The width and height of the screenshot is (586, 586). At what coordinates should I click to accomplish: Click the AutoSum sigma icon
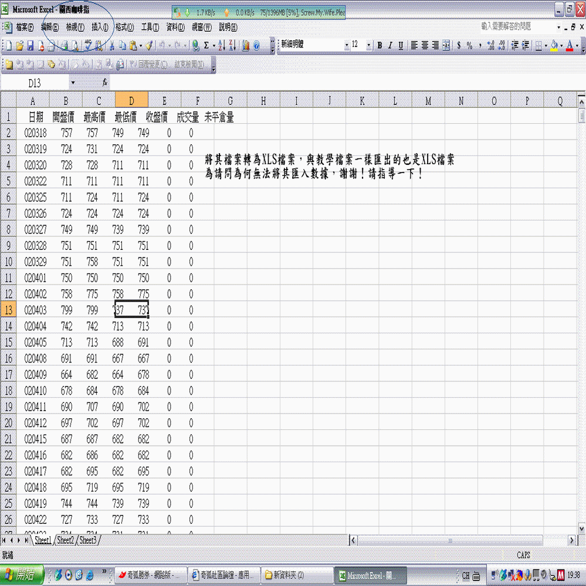point(206,45)
